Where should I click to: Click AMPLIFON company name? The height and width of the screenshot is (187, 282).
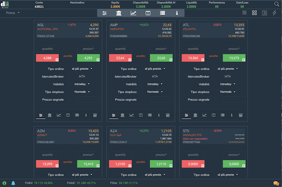point(117,29)
